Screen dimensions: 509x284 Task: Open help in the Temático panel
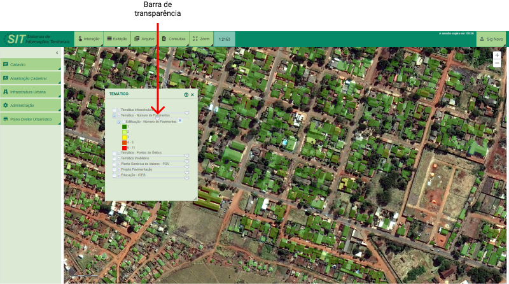tap(186, 94)
